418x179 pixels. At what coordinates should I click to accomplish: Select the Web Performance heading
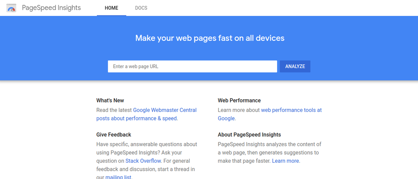(x=239, y=100)
